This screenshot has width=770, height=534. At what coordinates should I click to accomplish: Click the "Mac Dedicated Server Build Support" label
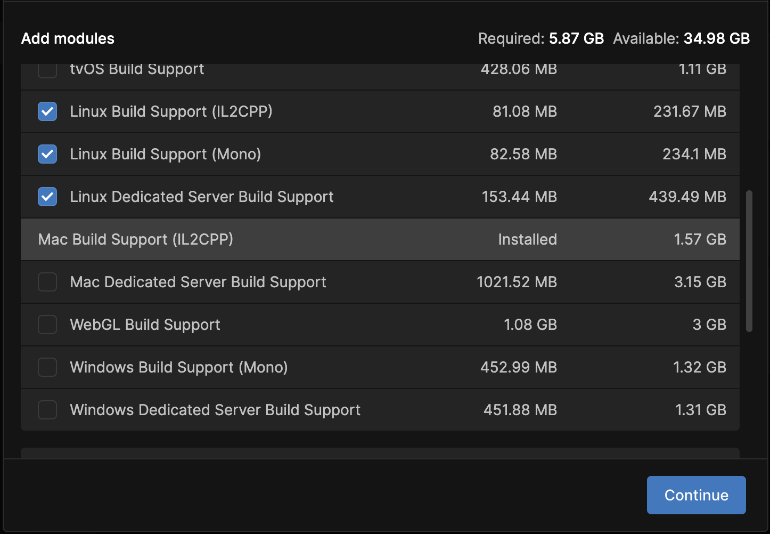198,282
